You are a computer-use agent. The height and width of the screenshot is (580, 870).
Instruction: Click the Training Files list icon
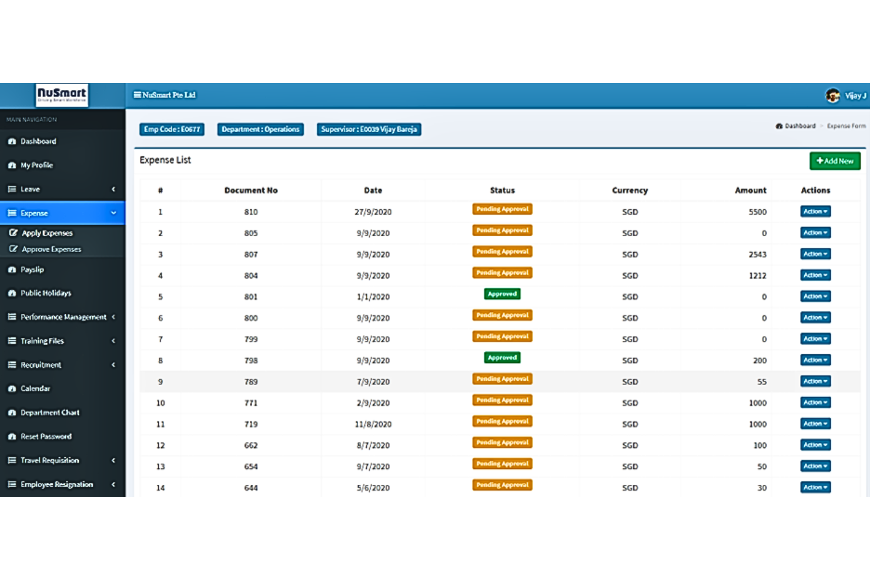tap(12, 341)
